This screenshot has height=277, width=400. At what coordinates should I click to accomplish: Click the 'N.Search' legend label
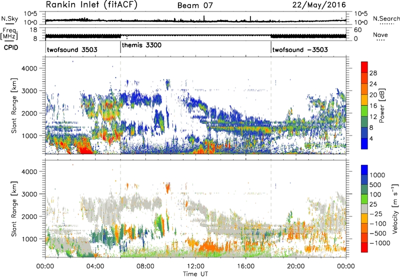coord(386,18)
